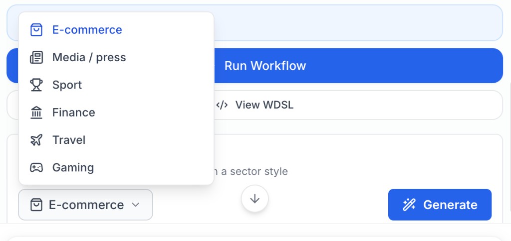Viewport: 511px width, 241px height.
Task: Click the chevron on the E-commerce dropdown
Action: click(136, 205)
